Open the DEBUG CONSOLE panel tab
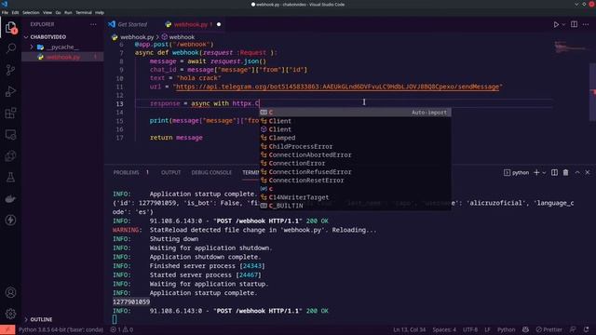The image size is (596, 335). click(211, 172)
